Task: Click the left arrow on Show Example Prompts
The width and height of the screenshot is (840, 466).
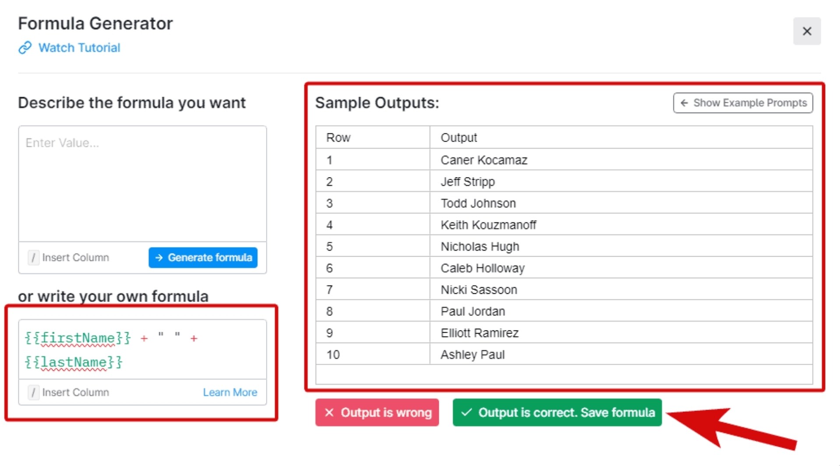Action: tap(684, 103)
